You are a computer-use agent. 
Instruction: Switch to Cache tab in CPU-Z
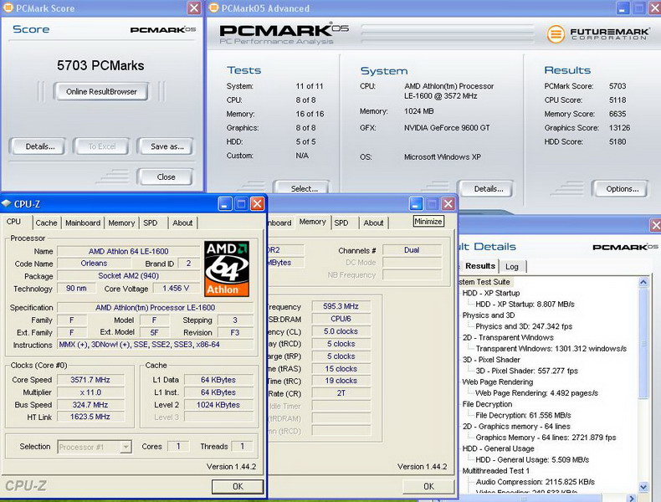46,223
